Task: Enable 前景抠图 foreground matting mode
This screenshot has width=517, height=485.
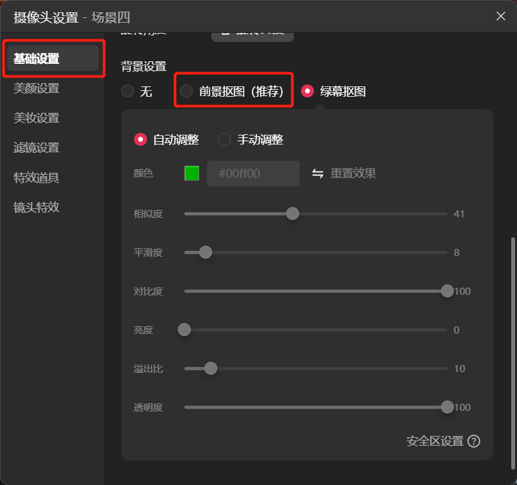Action: 187,91
